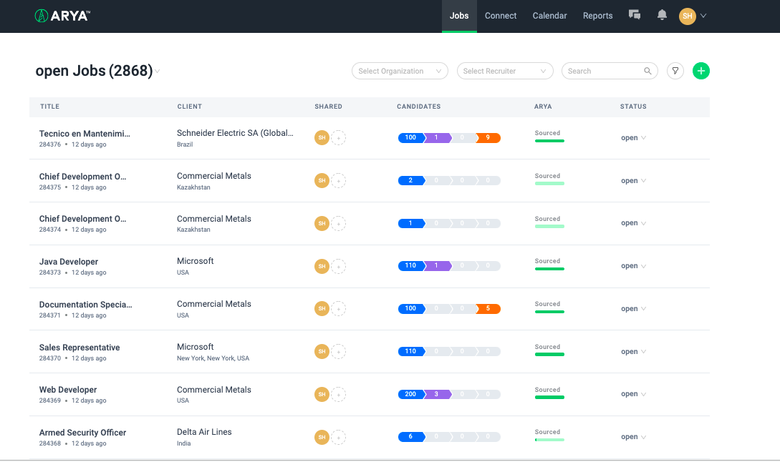780x462 pixels.
Task: Click the TITLE column header
Action: click(x=49, y=107)
